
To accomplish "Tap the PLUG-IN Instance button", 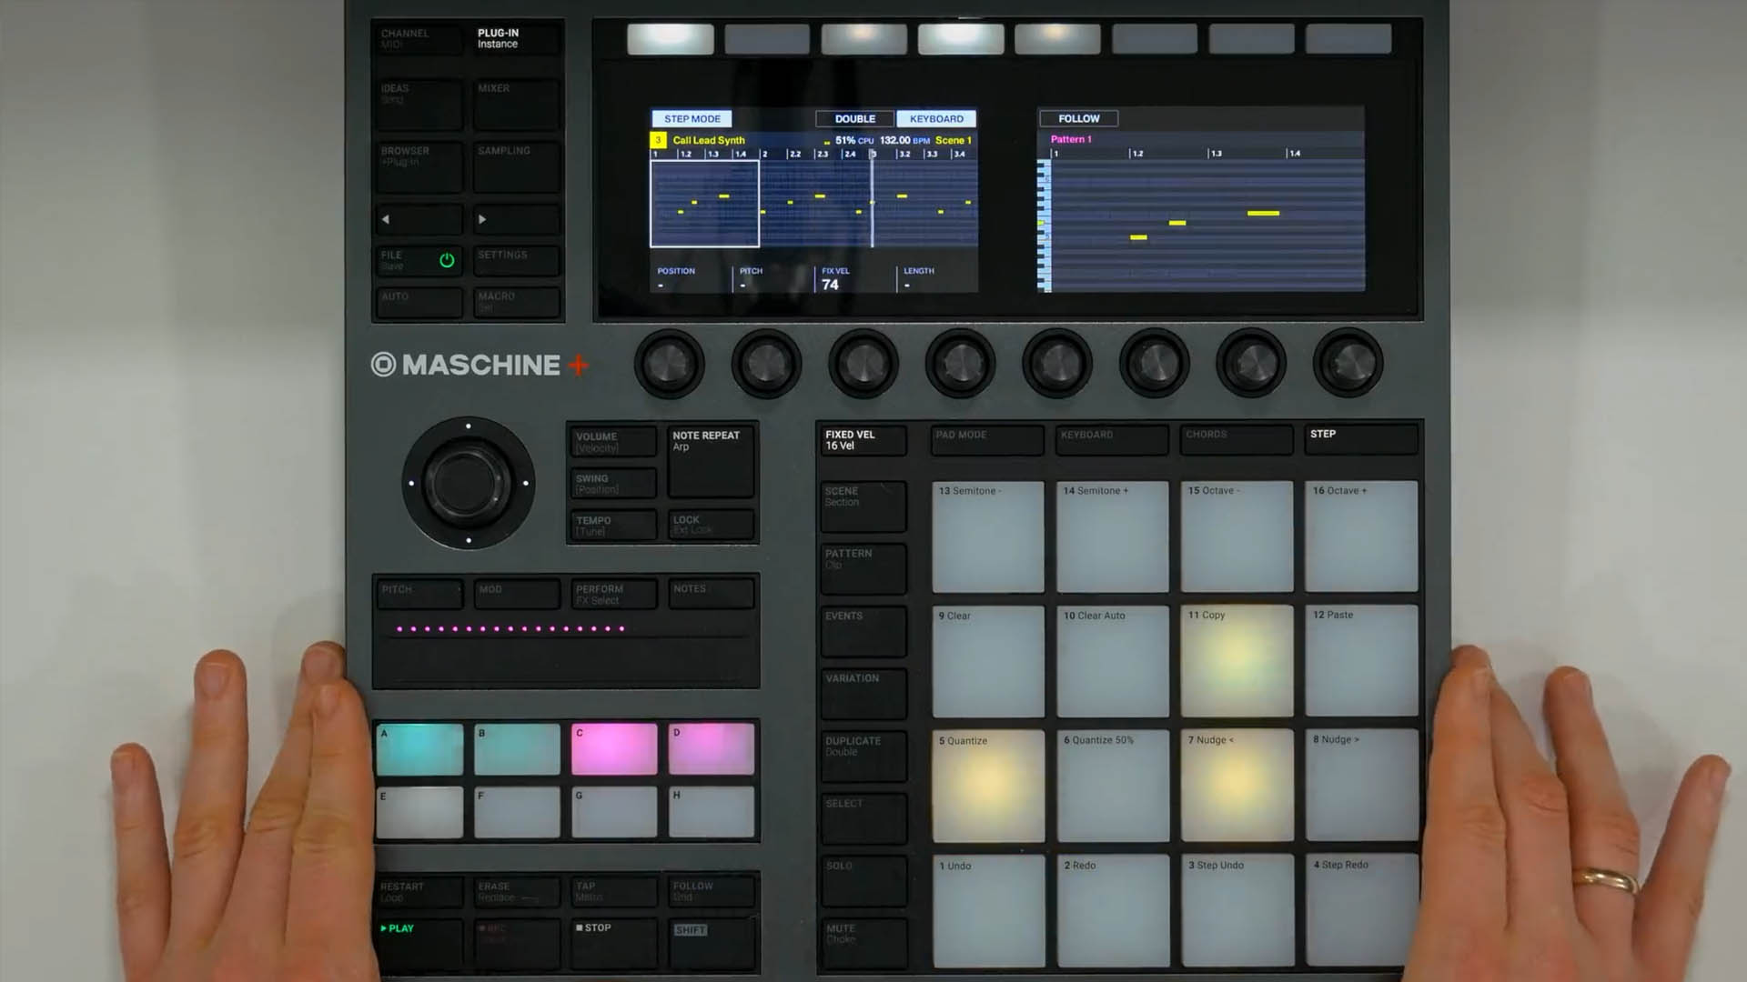I will point(516,39).
